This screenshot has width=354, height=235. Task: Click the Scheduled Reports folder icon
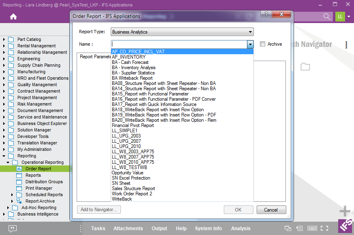click(19, 195)
